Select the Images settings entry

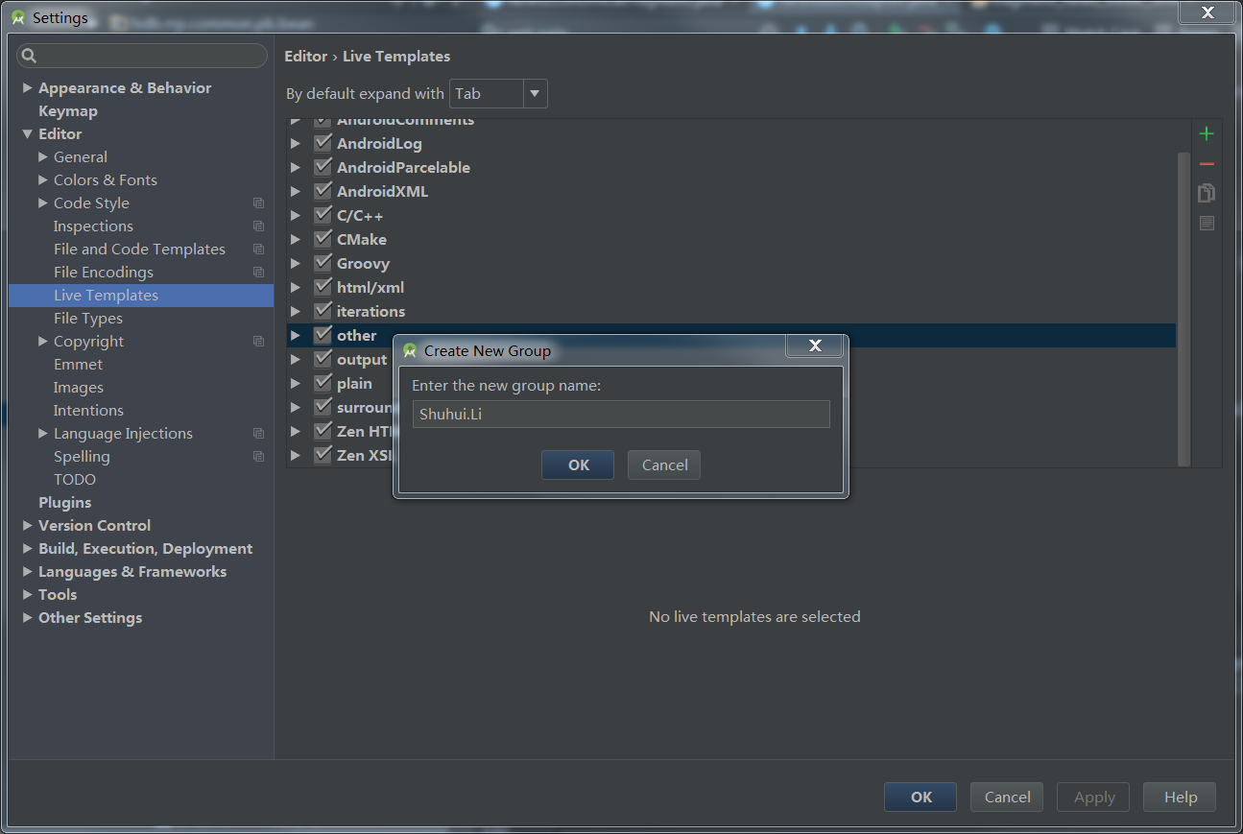[79, 388]
